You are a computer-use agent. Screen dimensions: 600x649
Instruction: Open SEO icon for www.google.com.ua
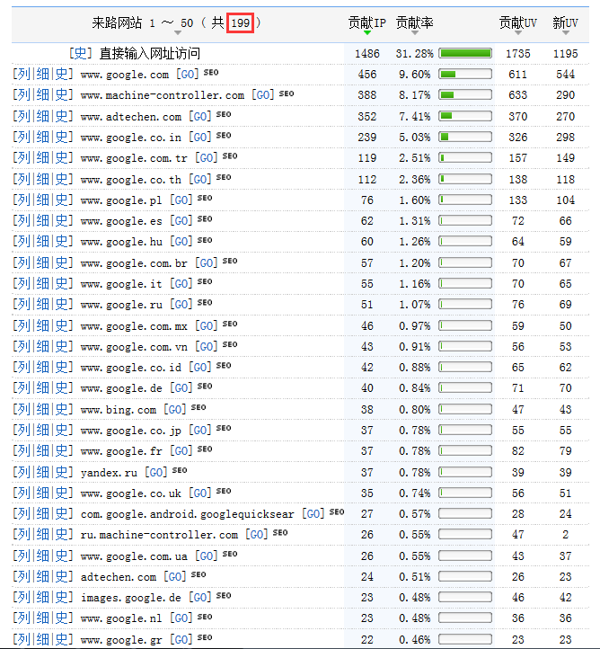[230, 554]
